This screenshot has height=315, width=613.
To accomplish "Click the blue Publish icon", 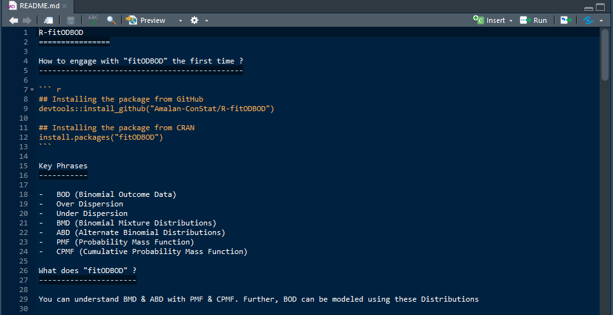I will click(588, 20).
